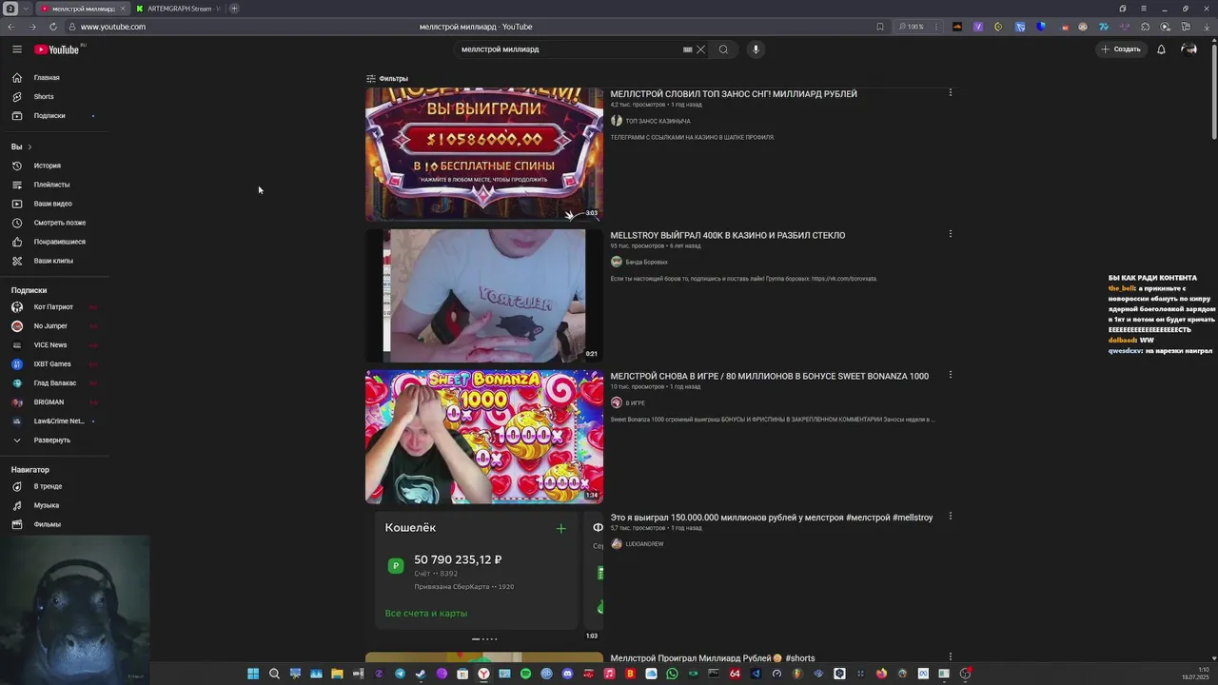Open the Фильтры search filters

point(387,79)
